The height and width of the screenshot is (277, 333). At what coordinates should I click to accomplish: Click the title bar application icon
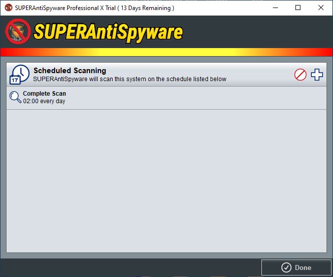(x=9, y=8)
